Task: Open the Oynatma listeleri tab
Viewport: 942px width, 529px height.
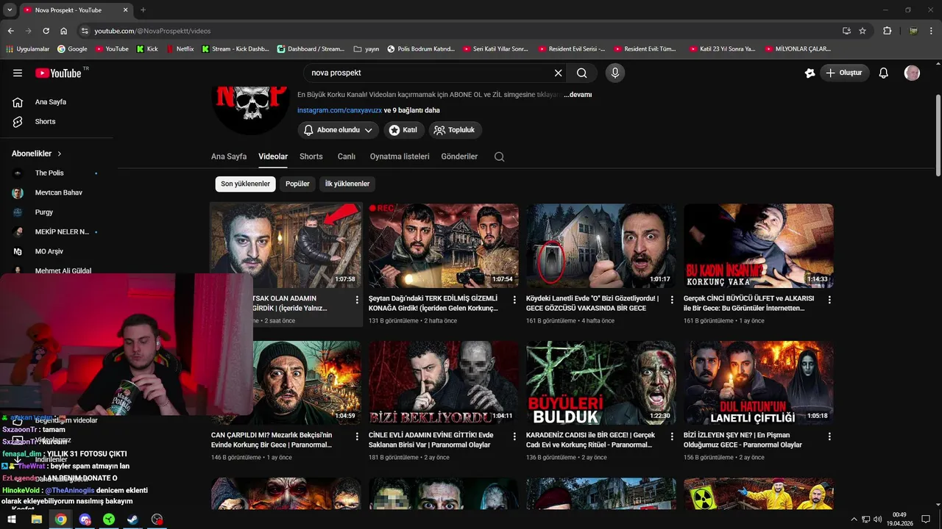Action: (x=400, y=156)
